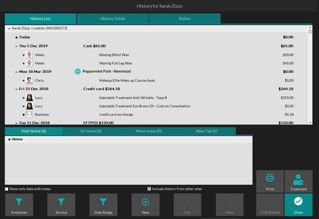The height and width of the screenshot is (219, 319).
Task: Uncheck Include history from other sites
Action: tap(149, 189)
